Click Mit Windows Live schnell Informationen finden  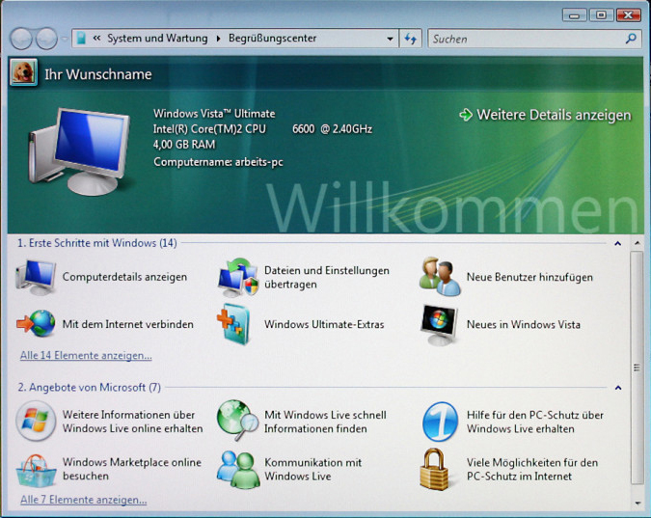[x=326, y=422]
